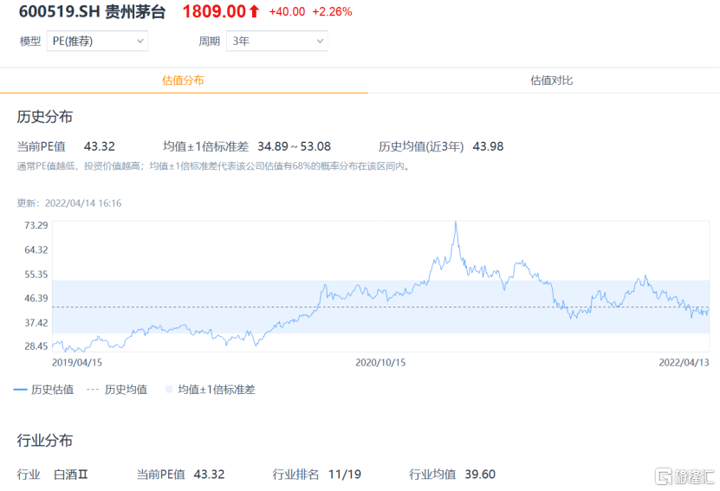This screenshot has height=491, width=720.
Task: Toggle the 历史估值 legend series
Action: [x=43, y=390]
